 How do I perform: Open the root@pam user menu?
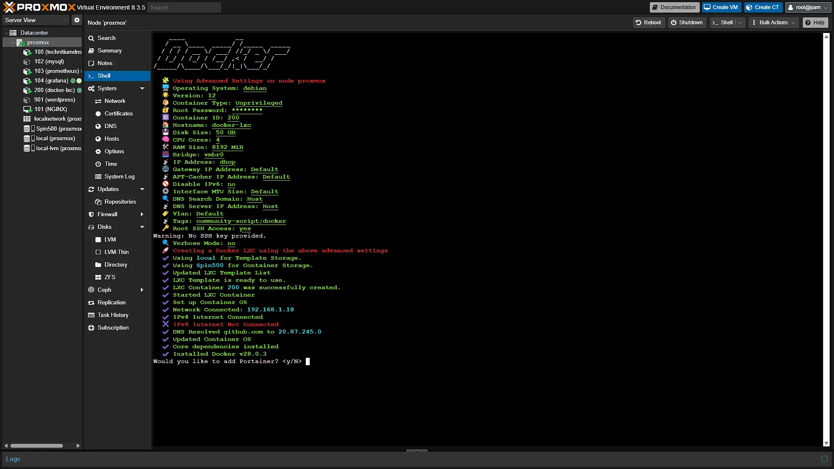point(808,7)
